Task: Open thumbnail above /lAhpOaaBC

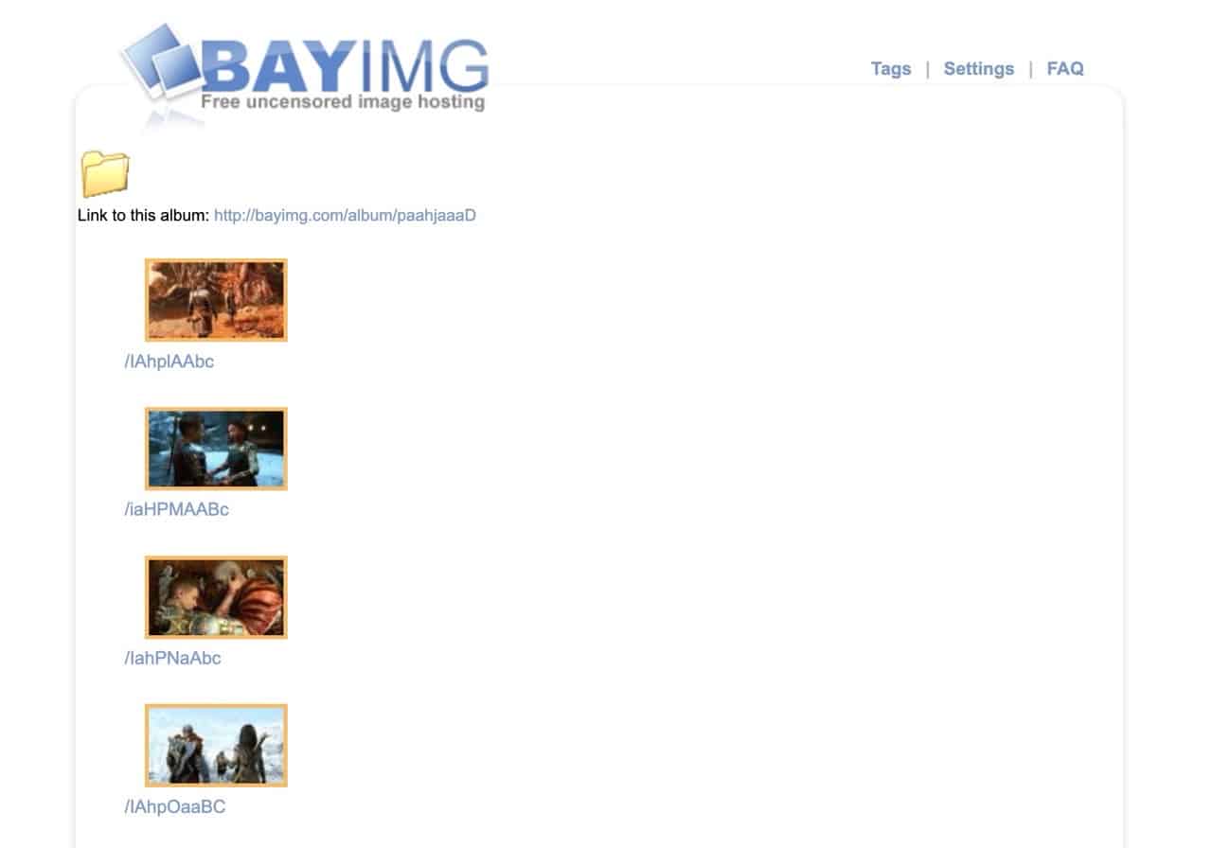Action: [216, 746]
